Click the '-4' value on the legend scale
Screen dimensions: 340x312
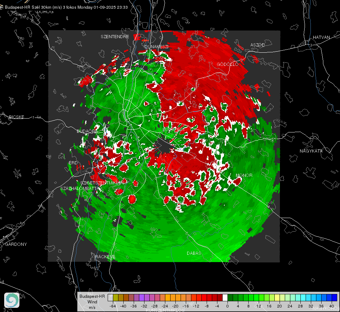coord(217,306)
